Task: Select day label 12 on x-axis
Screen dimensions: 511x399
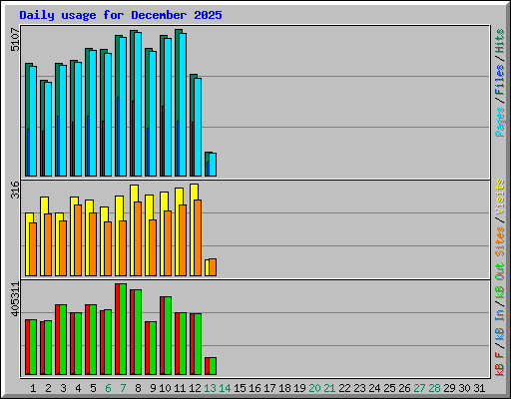Action: coord(195,388)
